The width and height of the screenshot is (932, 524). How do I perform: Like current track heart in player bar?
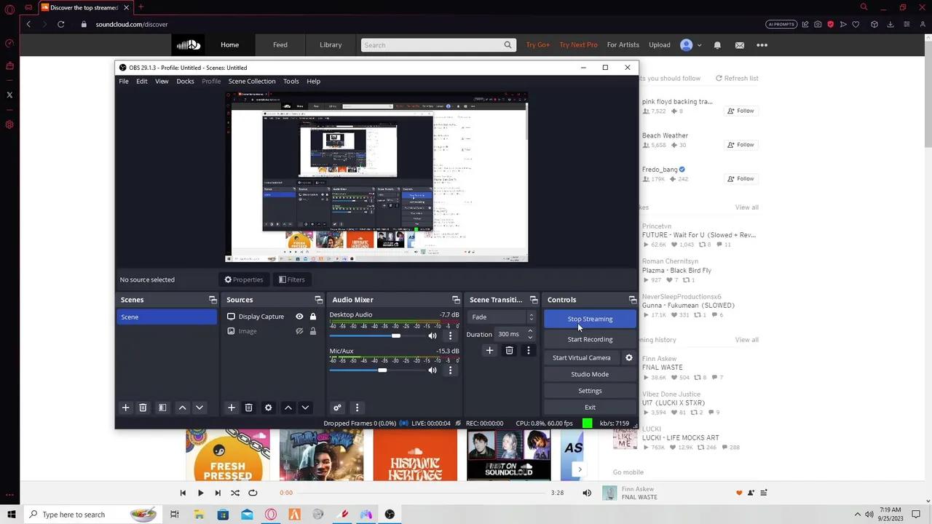[x=739, y=493]
